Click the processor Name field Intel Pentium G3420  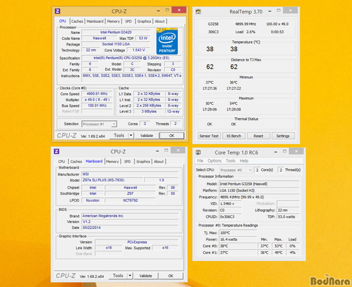tap(116, 32)
